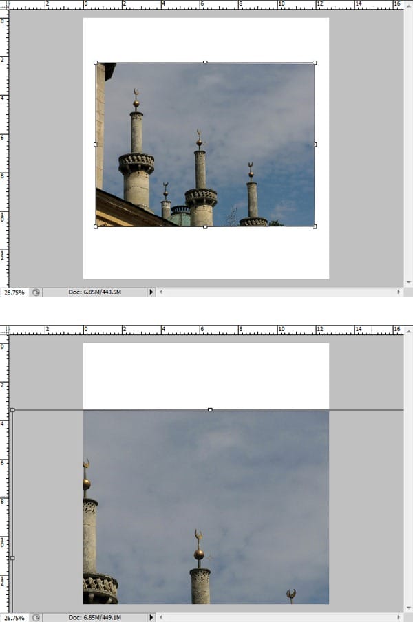
Task: Click the top-center transform handle of the enlarged photo
Action: click(210, 409)
